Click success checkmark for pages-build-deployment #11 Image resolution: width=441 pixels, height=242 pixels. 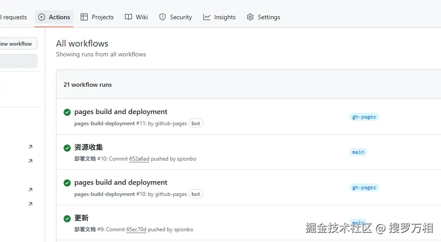tap(67, 112)
